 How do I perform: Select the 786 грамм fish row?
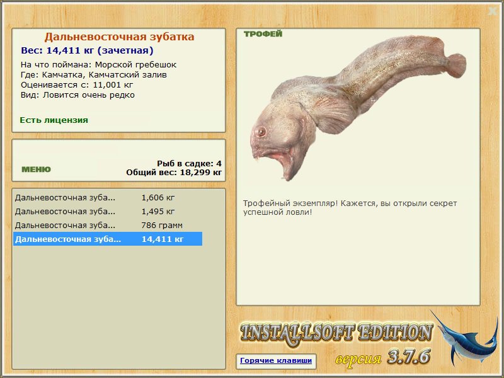pyautogui.click(x=108, y=225)
